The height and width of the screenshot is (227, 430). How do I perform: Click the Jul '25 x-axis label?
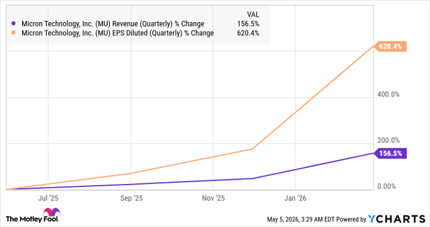click(x=49, y=198)
